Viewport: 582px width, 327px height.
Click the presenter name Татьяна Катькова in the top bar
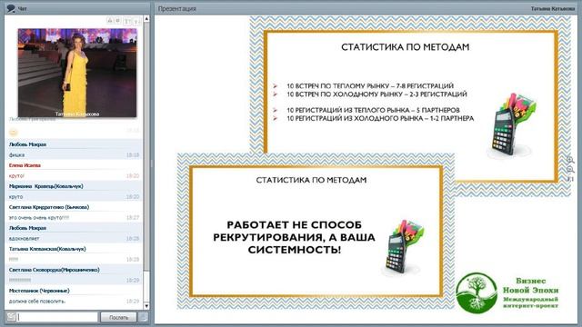[x=552, y=8]
